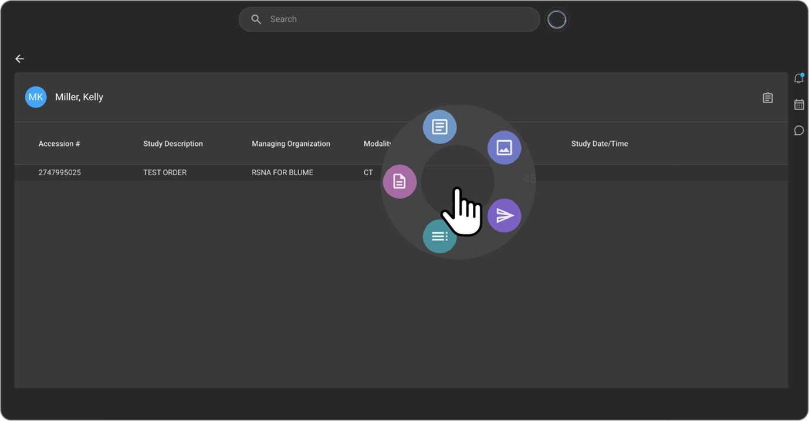Click the MK patient avatar
The height and width of the screenshot is (421, 809).
36,97
